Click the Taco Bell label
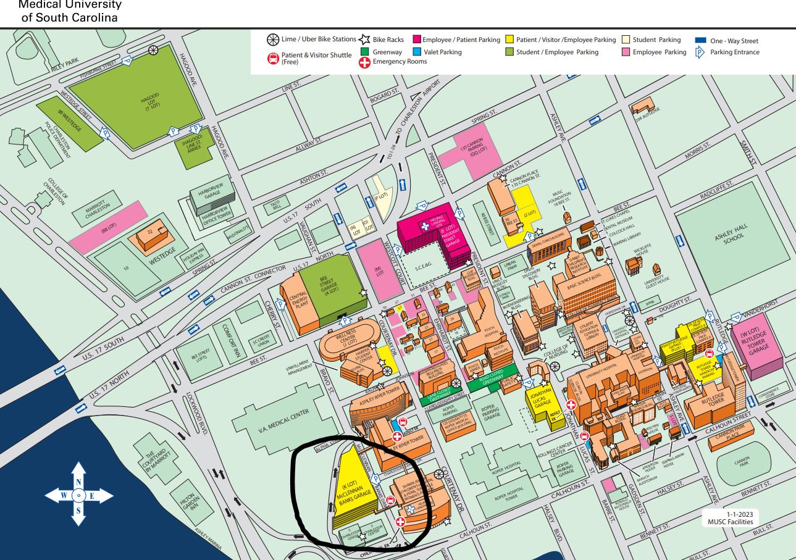Screen dimensions: 796x560 [x=275, y=204]
